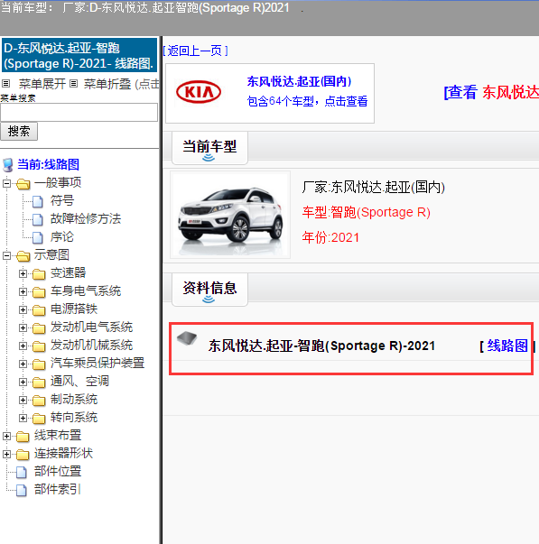Screen dimensions: 539x544
Task: Open the 线路图 link in 资料信息
Action: tap(507, 346)
